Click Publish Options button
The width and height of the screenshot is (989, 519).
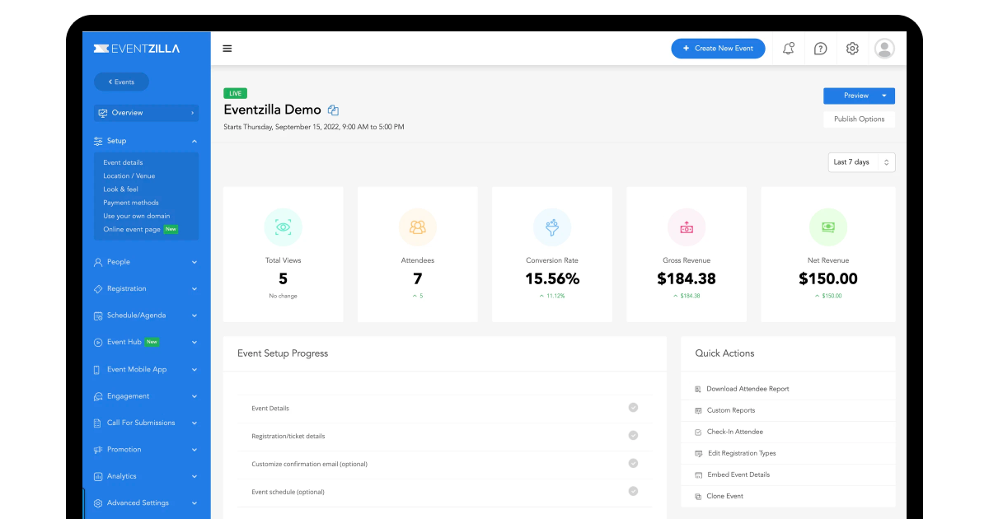point(859,119)
